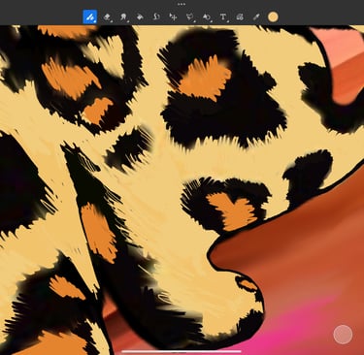The image size is (364, 355).
Task: Open the tan color chip picker
Action: tap(273, 16)
